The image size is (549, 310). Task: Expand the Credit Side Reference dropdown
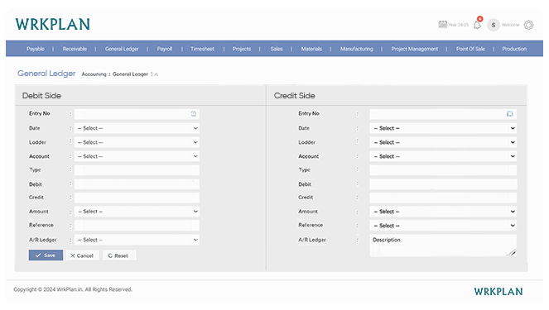(x=443, y=226)
